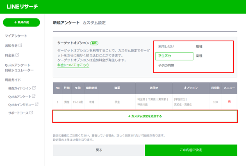Click the red 削 delete icon in row 1
The image size is (246, 166).
pos(230,102)
